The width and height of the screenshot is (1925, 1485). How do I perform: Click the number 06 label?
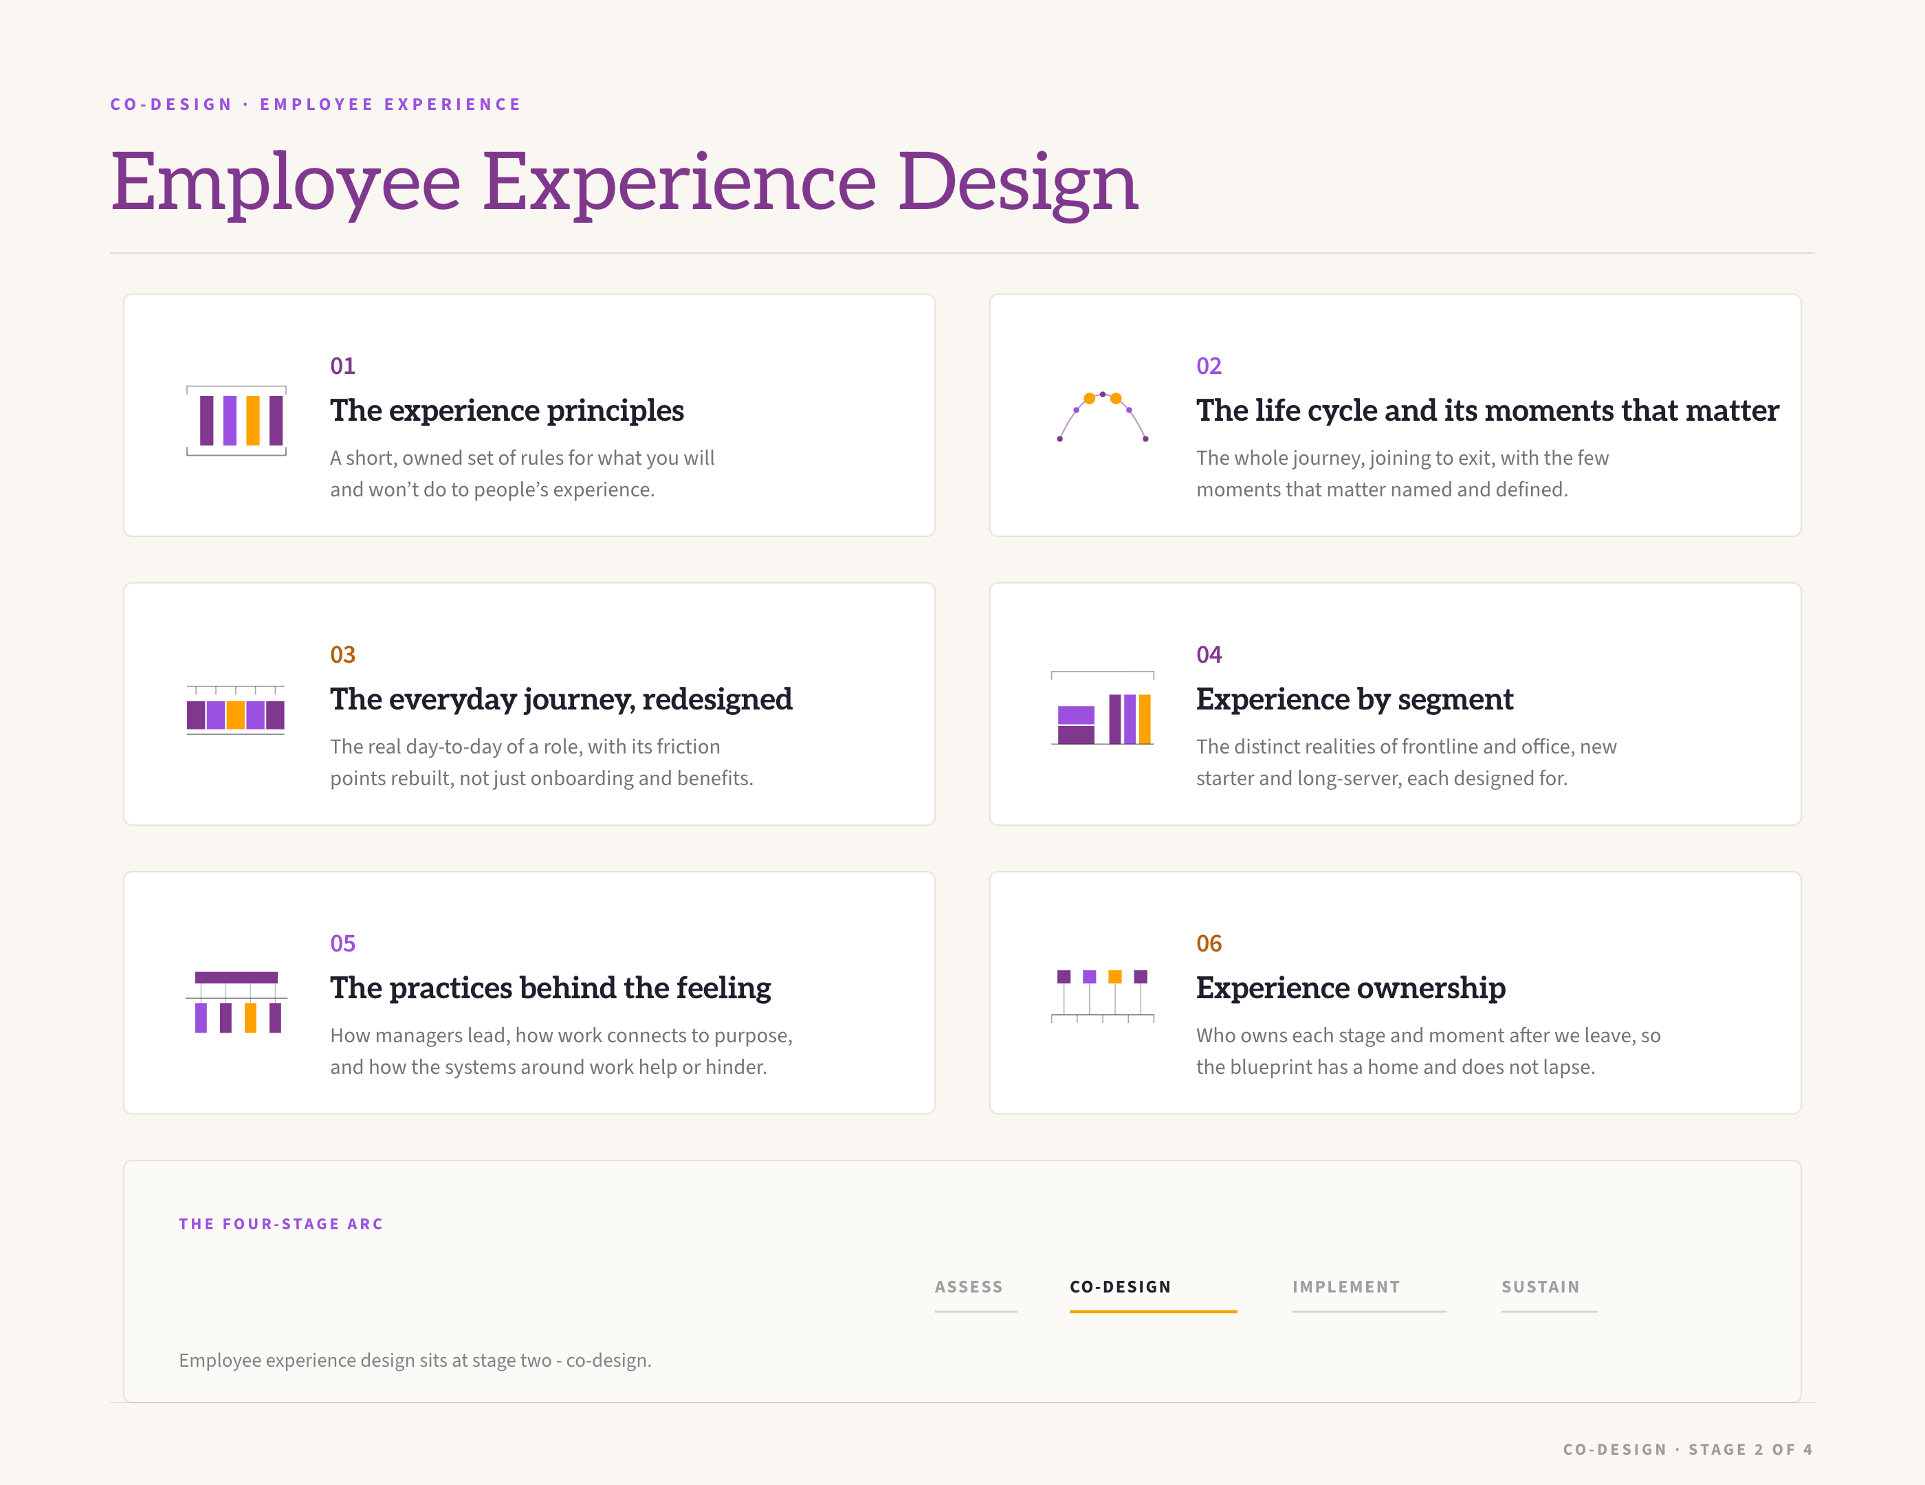pos(1209,944)
